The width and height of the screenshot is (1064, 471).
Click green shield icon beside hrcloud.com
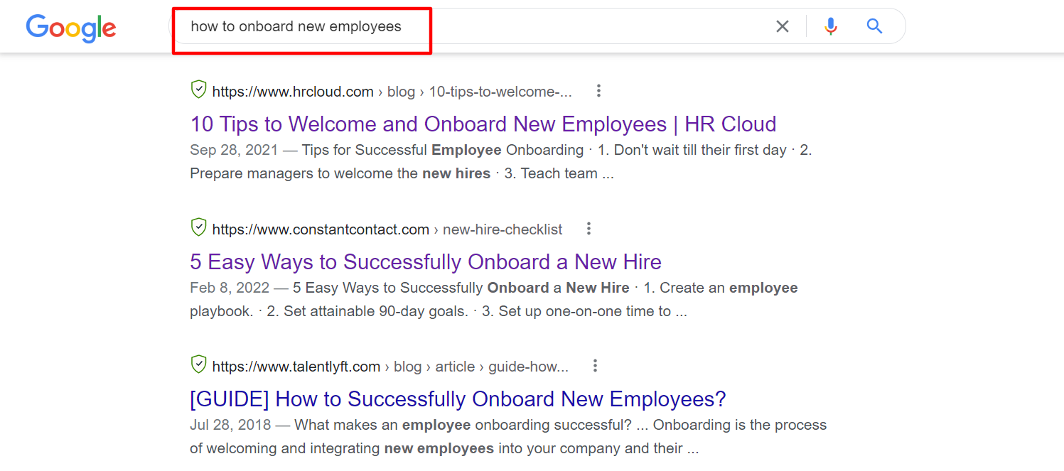(198, 90)
